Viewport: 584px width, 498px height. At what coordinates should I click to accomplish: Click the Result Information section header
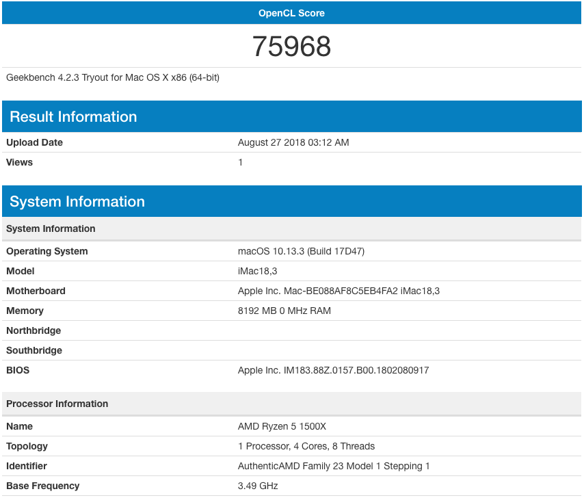[x=291, y=116]
